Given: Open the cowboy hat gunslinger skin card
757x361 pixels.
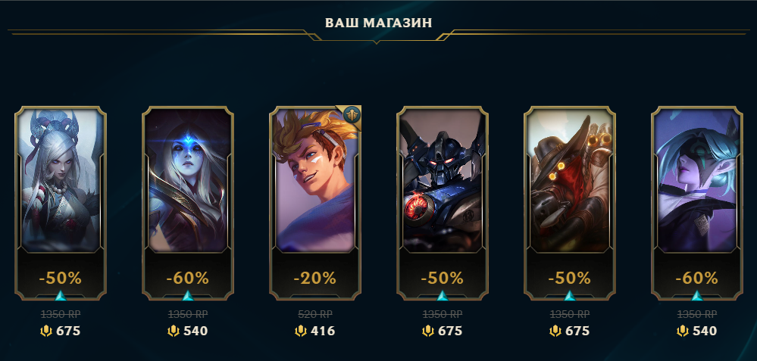Looking at the screenshot, I should click(570, 203).
